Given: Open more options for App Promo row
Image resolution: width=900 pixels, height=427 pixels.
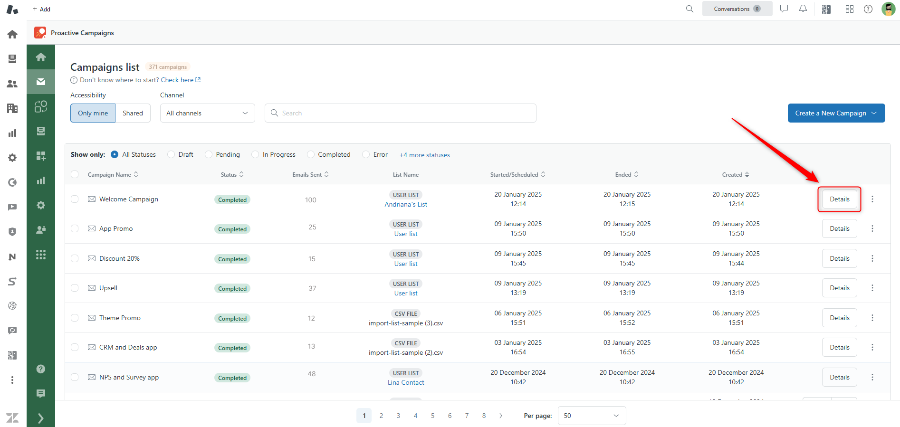Looking at the screenshot, I should click(x=872, y=228).
